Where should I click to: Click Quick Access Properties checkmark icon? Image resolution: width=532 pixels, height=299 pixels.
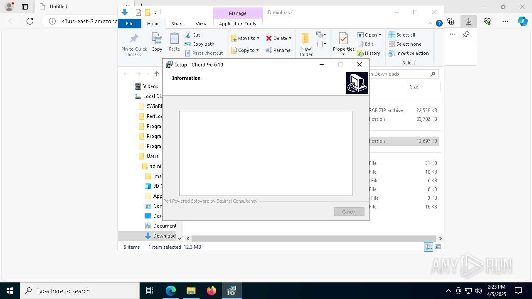(138, 12)
